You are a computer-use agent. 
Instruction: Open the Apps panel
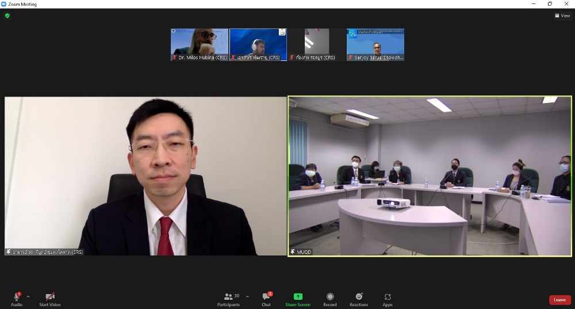(x=388, y=296)
